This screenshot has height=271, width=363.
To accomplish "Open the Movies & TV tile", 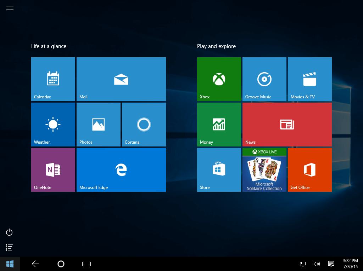I will coord(310,79).
